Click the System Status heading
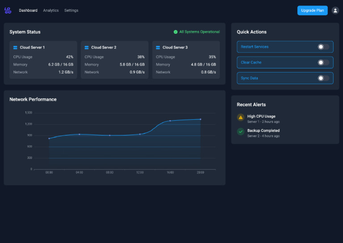 [x=25, y=32]
